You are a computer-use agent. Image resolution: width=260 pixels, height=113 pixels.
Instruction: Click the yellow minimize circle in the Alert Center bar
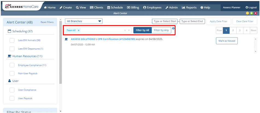click(247, 13)
